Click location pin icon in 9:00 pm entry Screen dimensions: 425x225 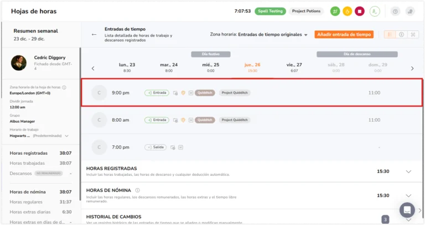pos(183,93)
